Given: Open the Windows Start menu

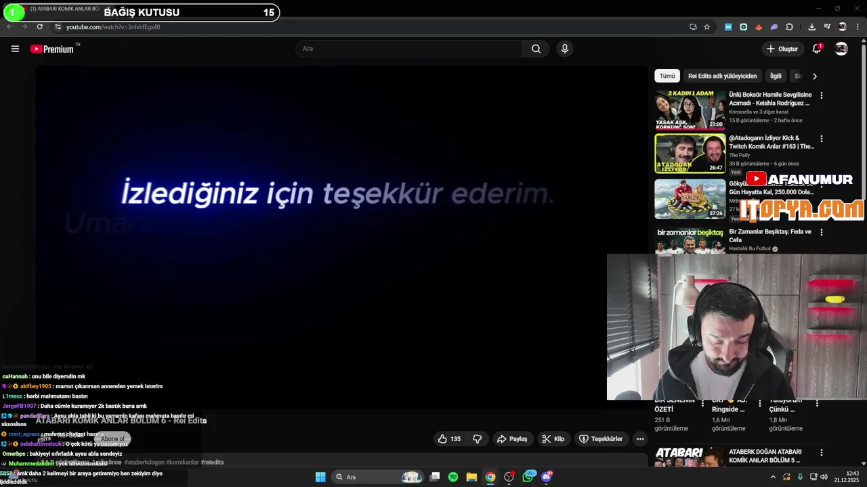Looking at the screenshot, I should coord(320,477).
